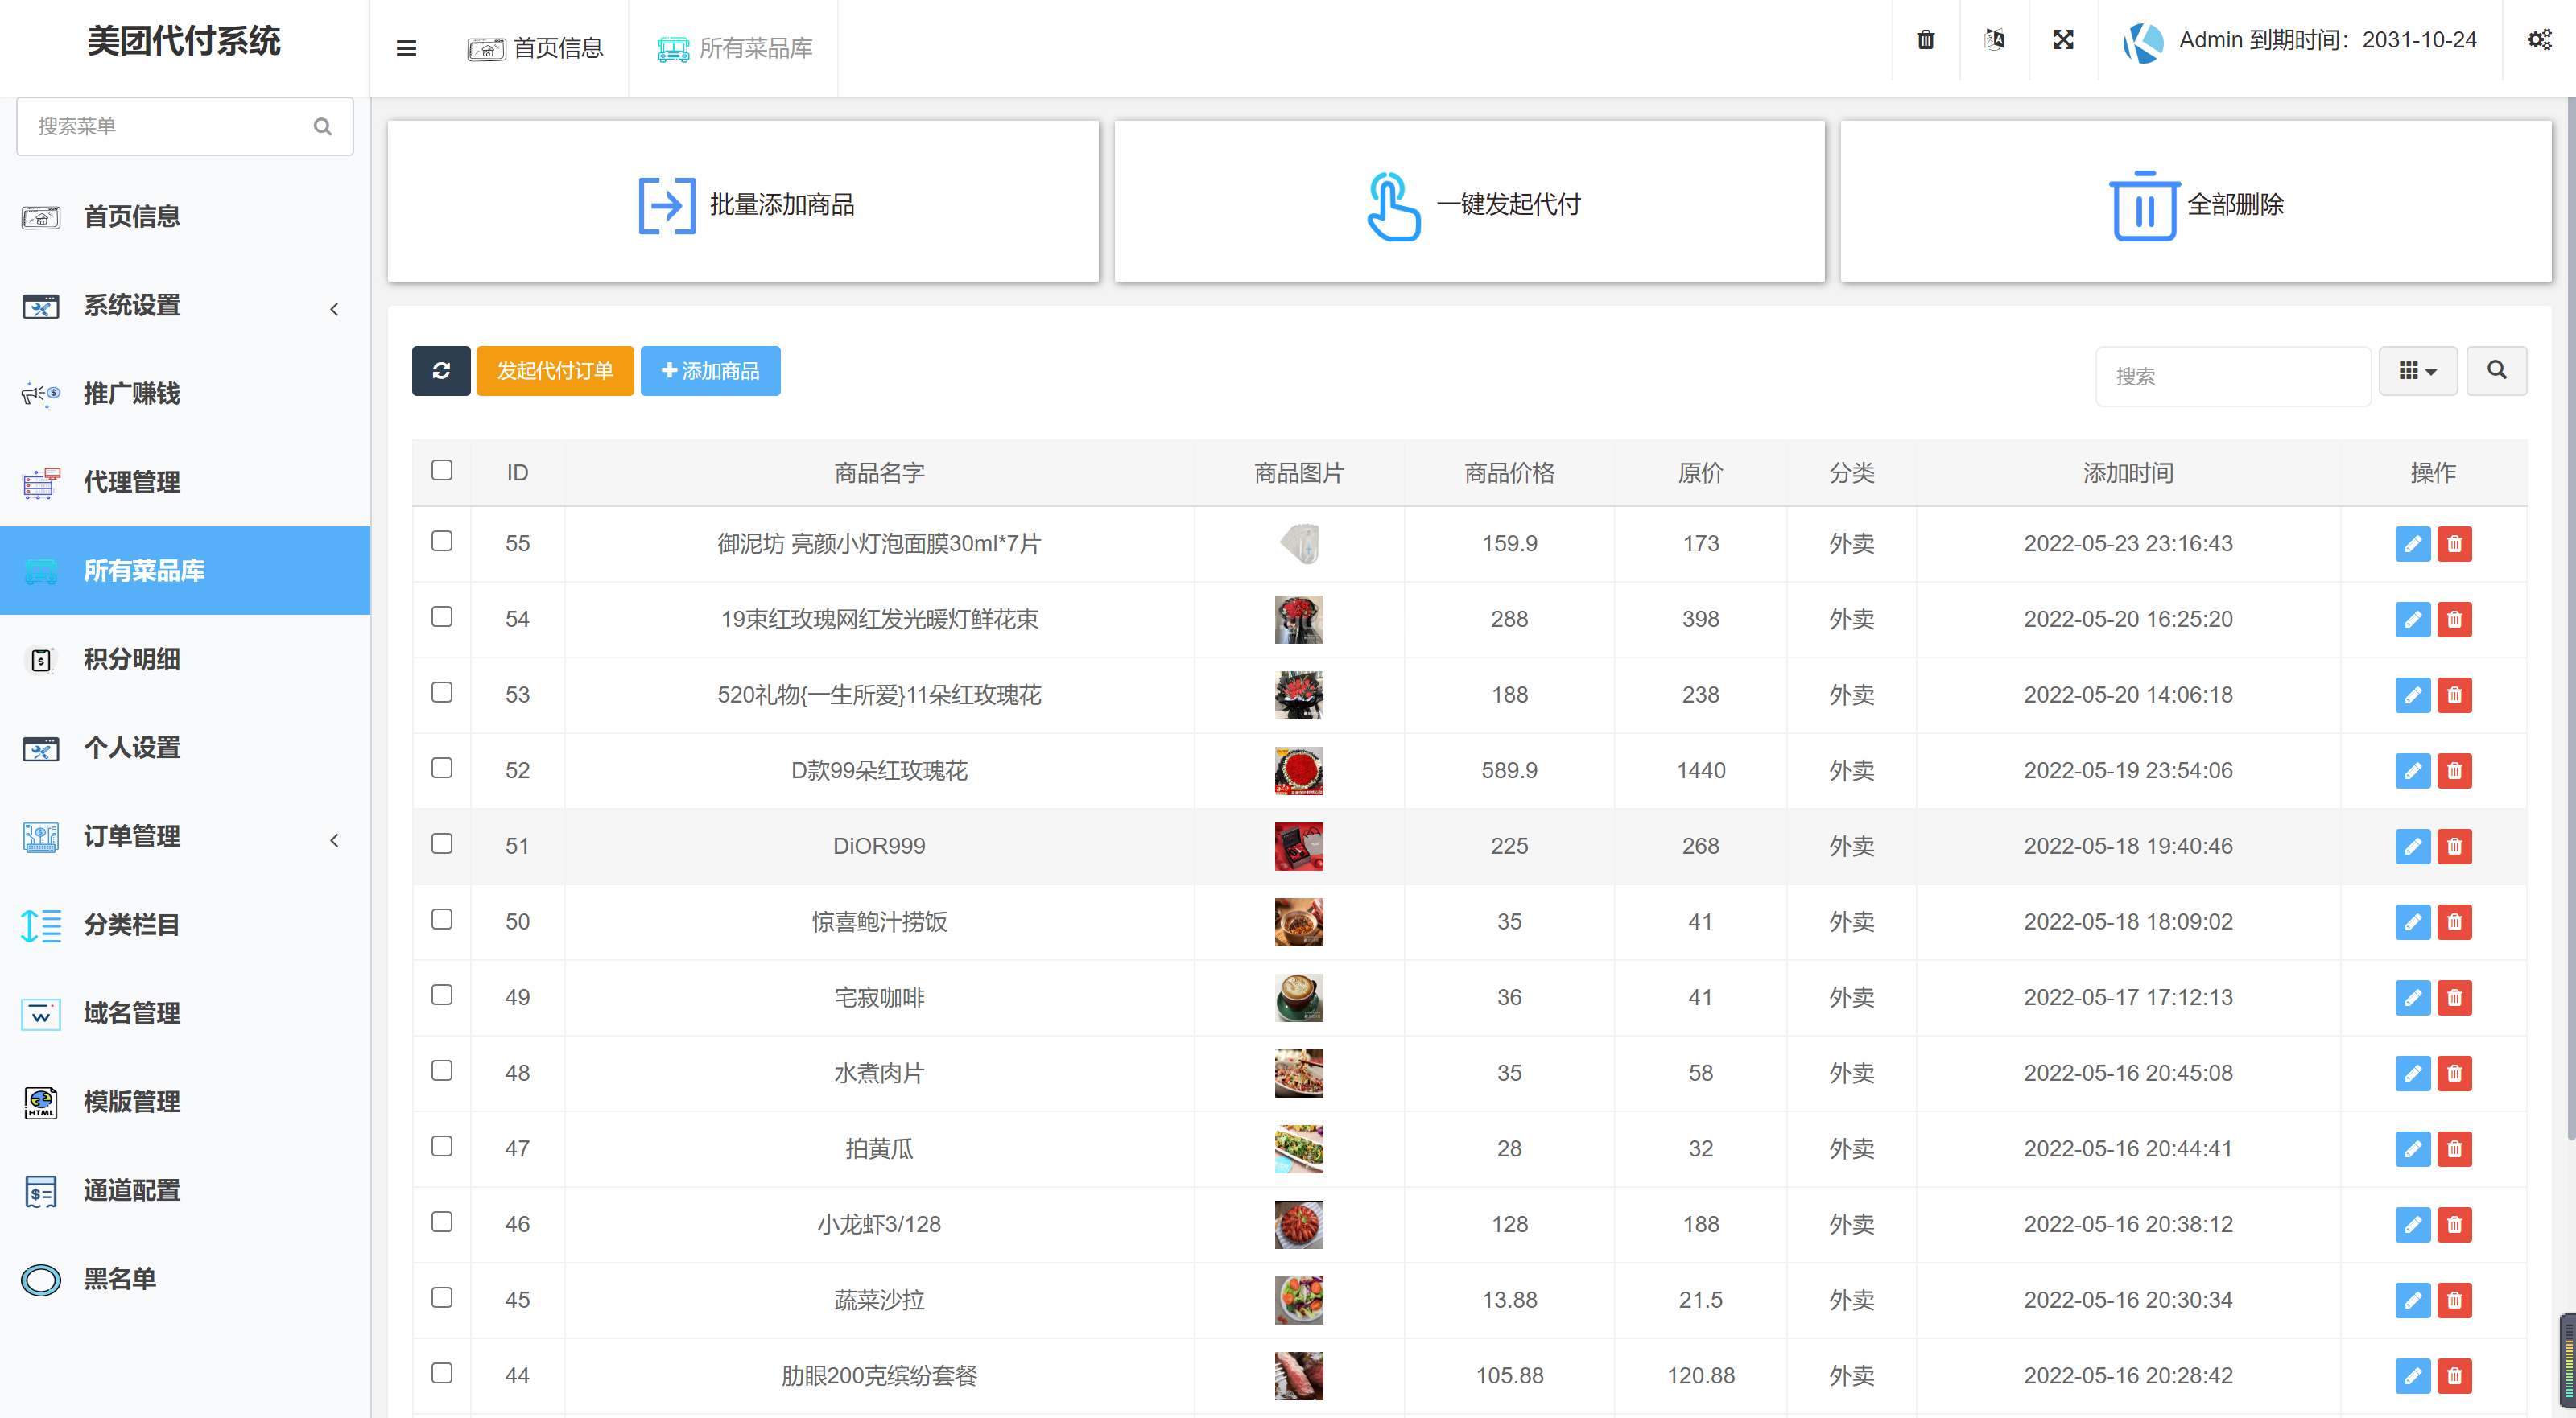2576x1418 pixels.
Task: Tick the checkbox beside 蔬菜沙拉
Action: [442, 1299]
